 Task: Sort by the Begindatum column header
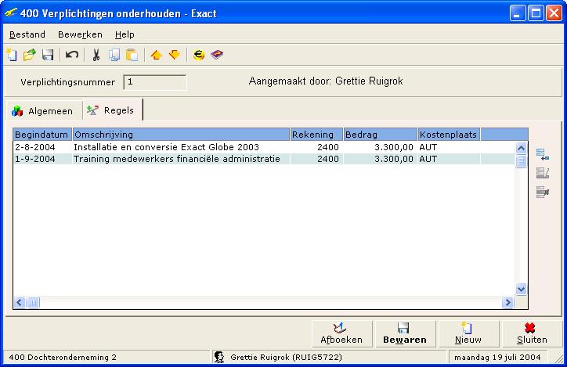(x=42, y=135)
